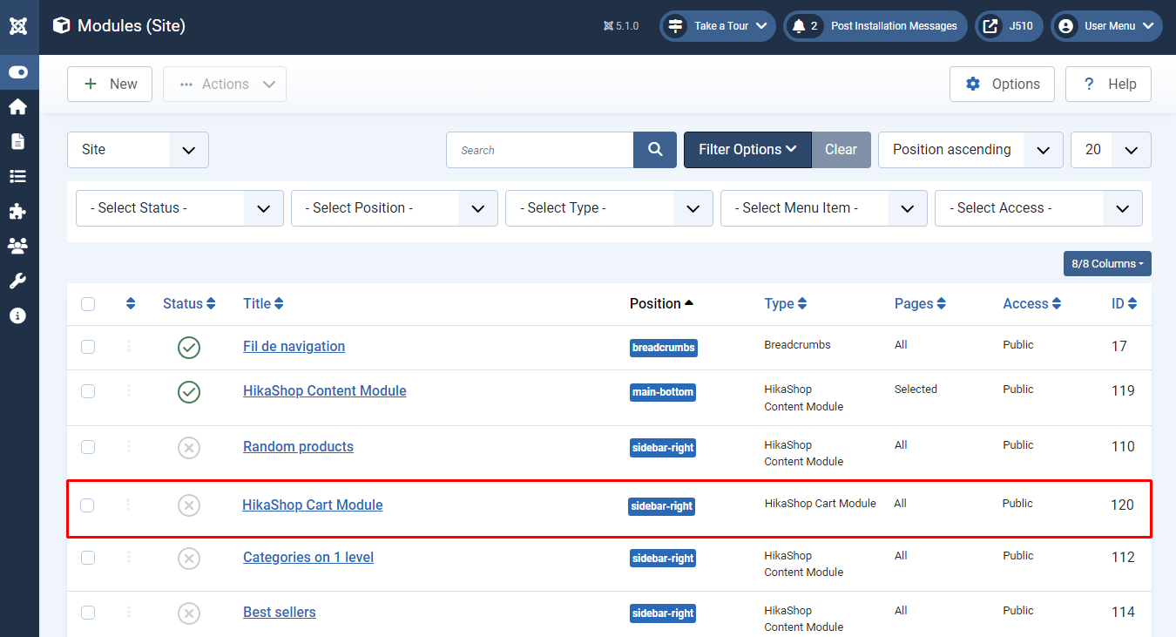Screen dimensions: 1176x637
Task: Open the User Menu
Action: pos(1106,26)
